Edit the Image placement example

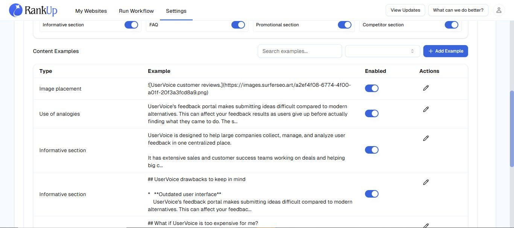point(426,88)
